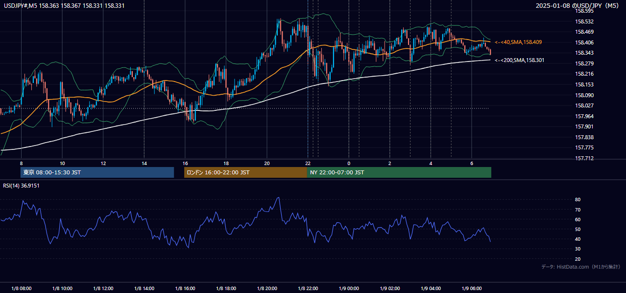Click price axis value 158.153

[x=584, y=84]
